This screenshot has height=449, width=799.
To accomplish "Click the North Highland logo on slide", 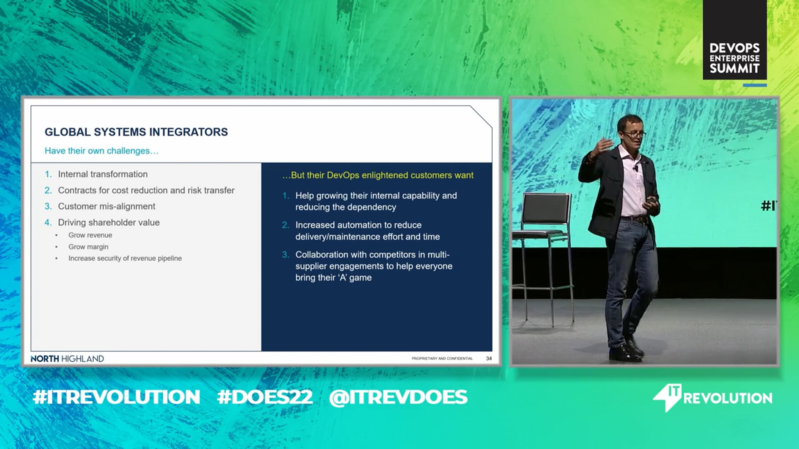I will [x=67, y=359].
